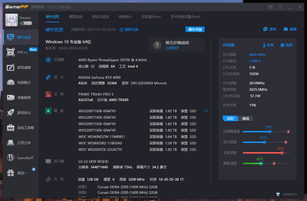Open the 游戏优化 rocket icon

click(x=11, y=113)
